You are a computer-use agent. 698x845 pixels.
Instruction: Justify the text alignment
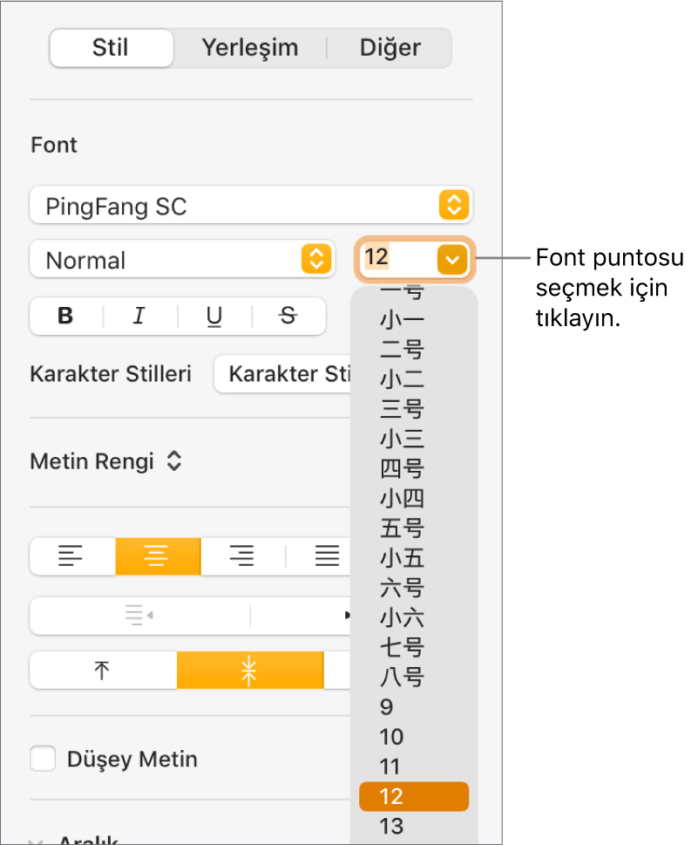click(x=327, y=556)
